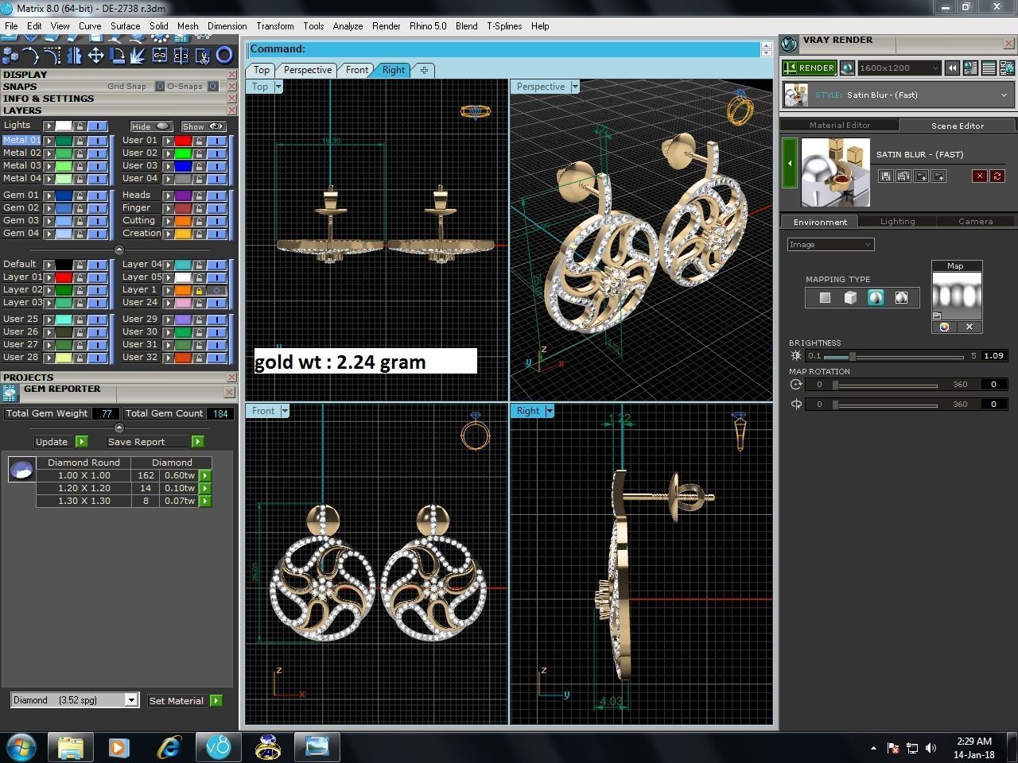Screen dimensions: 1018x763
Task: Click the green RENDER button
Action: [809, 68]
